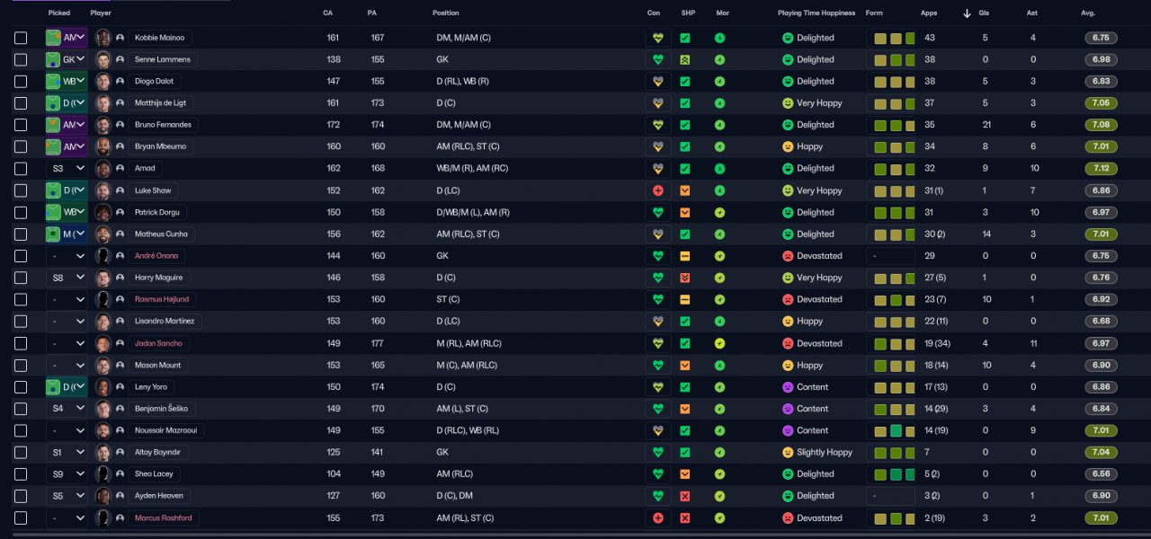Click Senne Lammens' match sharpness icon
Viewport: 1151px width, 539px height.
[685, 59]
